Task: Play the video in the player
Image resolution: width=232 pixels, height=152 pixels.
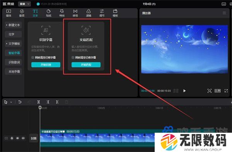Action: coord(184,91)
